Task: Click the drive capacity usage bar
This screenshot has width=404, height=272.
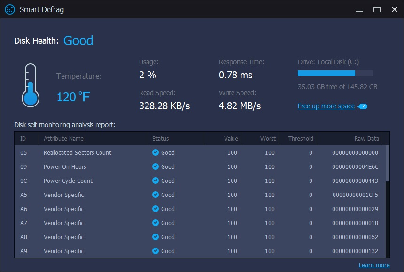Action: [x=334, y=73]
